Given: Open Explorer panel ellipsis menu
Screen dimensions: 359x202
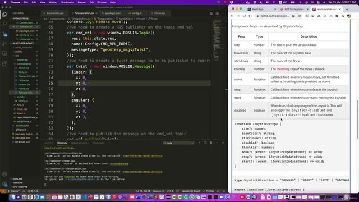Looking at the screenshot, I should [x=36, y=13].
